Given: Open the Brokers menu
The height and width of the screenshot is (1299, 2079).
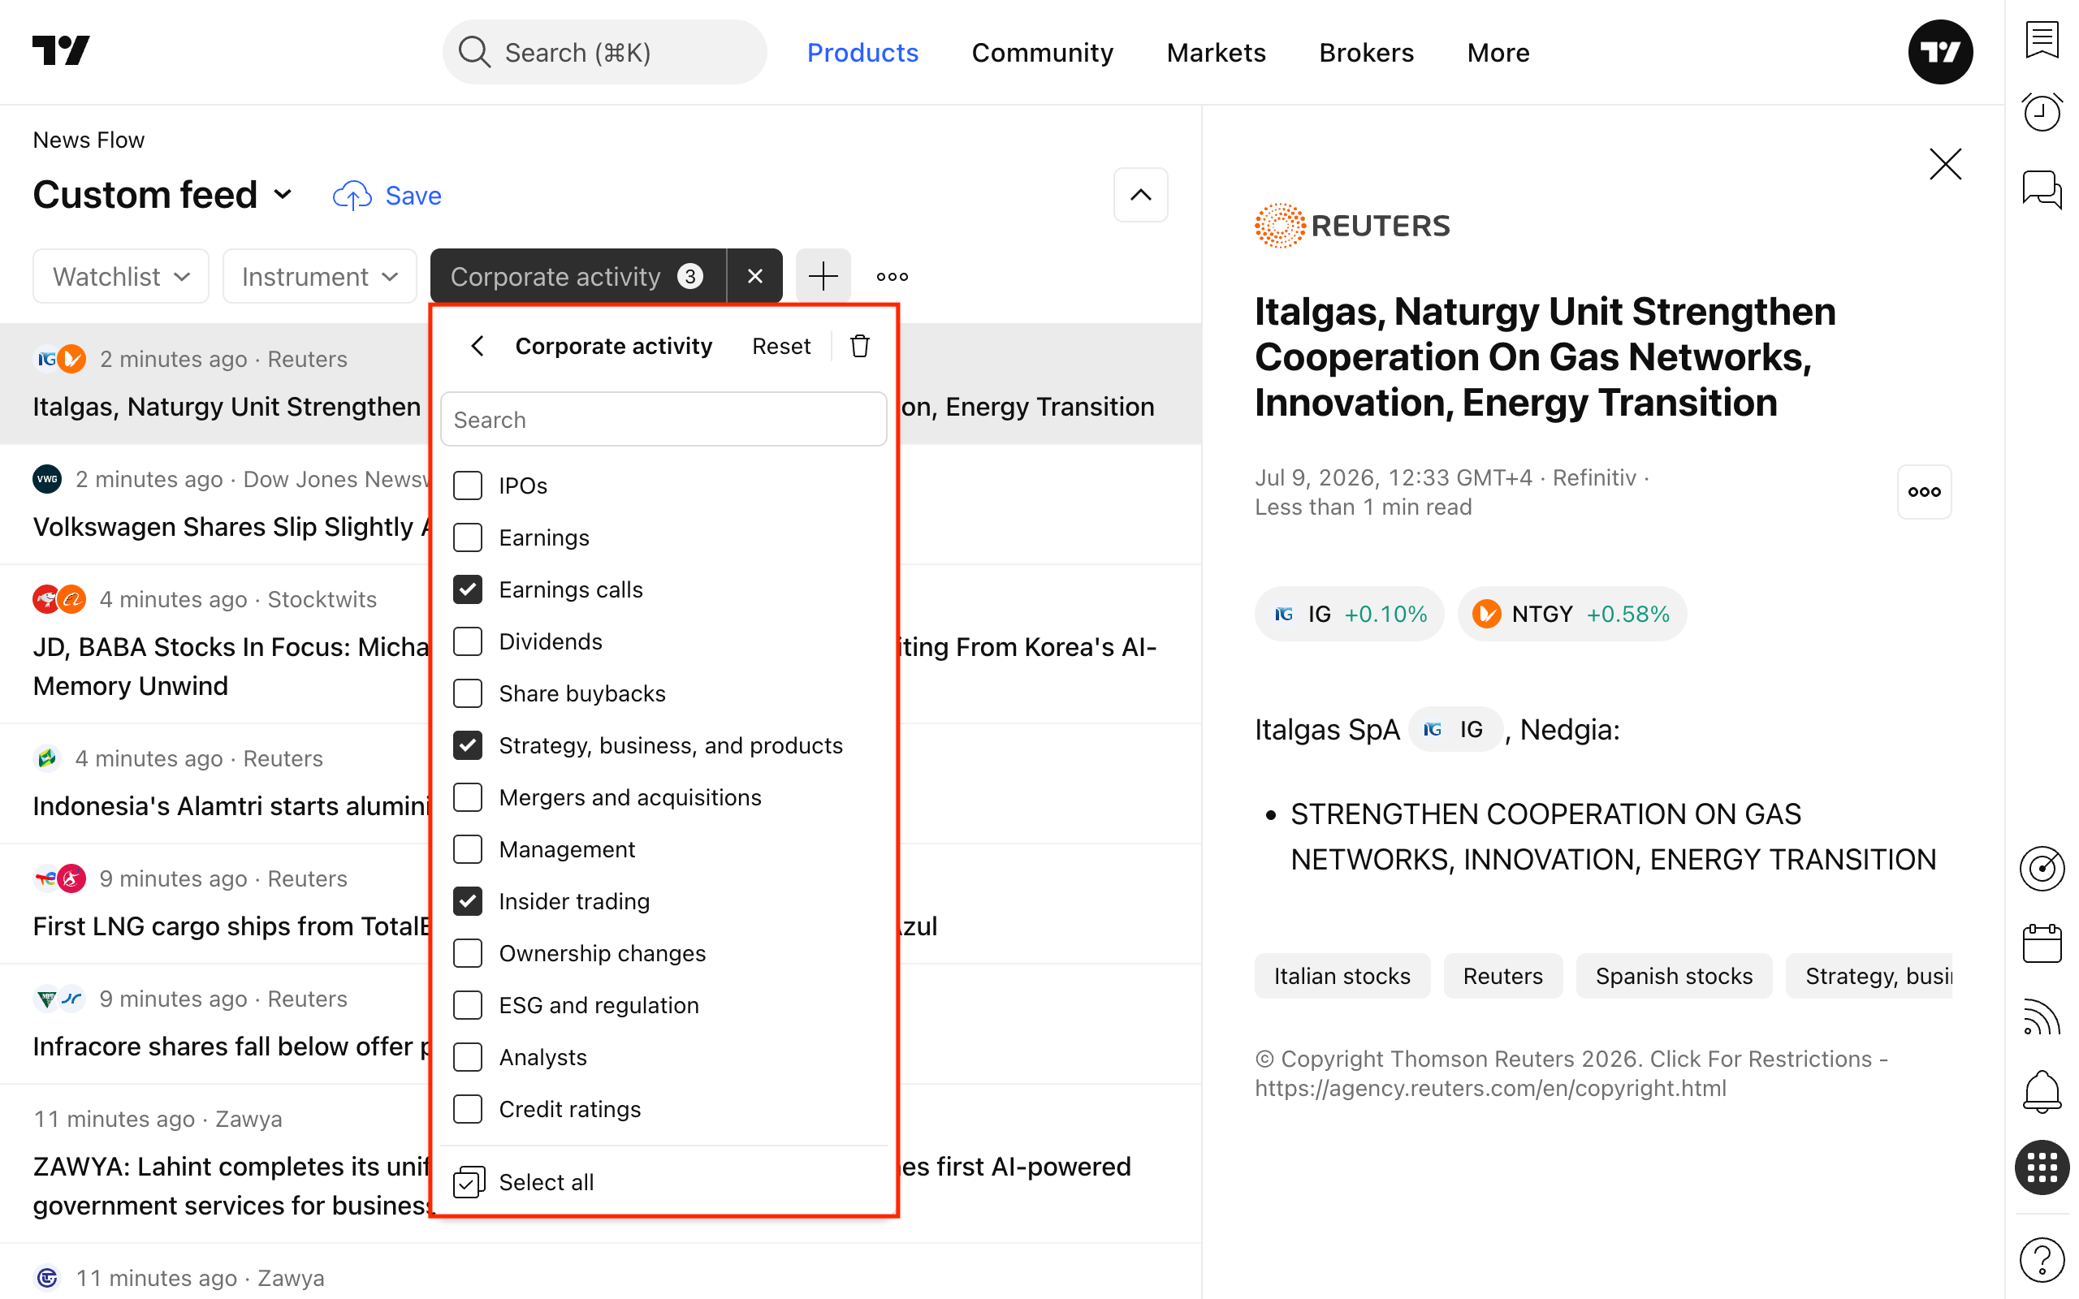Looking at the screenshot, I should tap(1366, 53).
